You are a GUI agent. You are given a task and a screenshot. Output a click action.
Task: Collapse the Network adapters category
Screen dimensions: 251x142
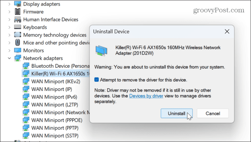9,59
